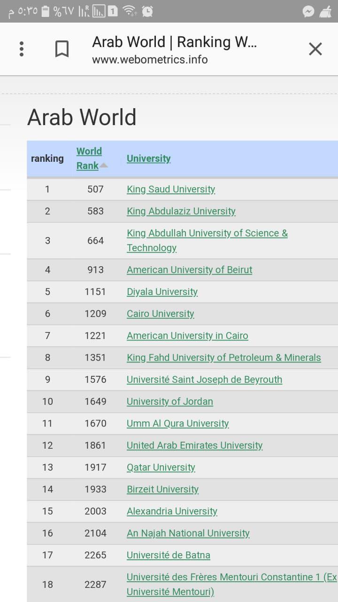Image resolution: width=338 pixels, height=602 pixels.
Task: Open Qatar University link
Action: [x=161, y=467]
